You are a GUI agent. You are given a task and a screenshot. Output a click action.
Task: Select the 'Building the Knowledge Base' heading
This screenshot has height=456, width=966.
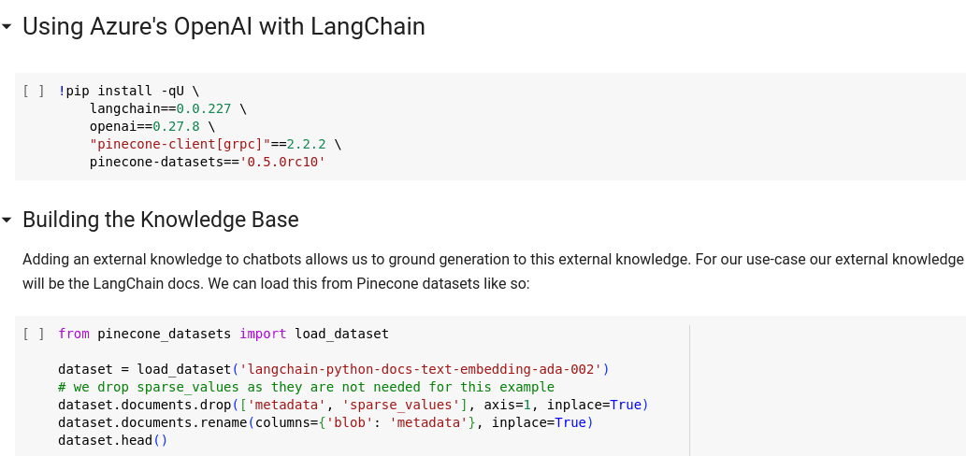(161, 221)
